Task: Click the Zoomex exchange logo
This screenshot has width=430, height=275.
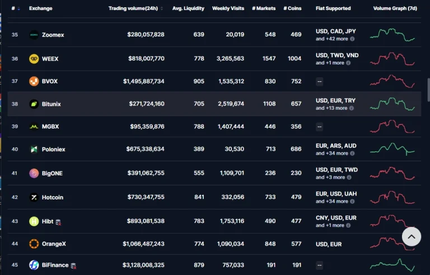Action: [x=34, y=35]
